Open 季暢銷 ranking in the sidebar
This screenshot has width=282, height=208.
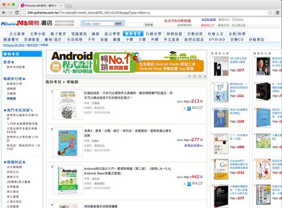[11, 98]
